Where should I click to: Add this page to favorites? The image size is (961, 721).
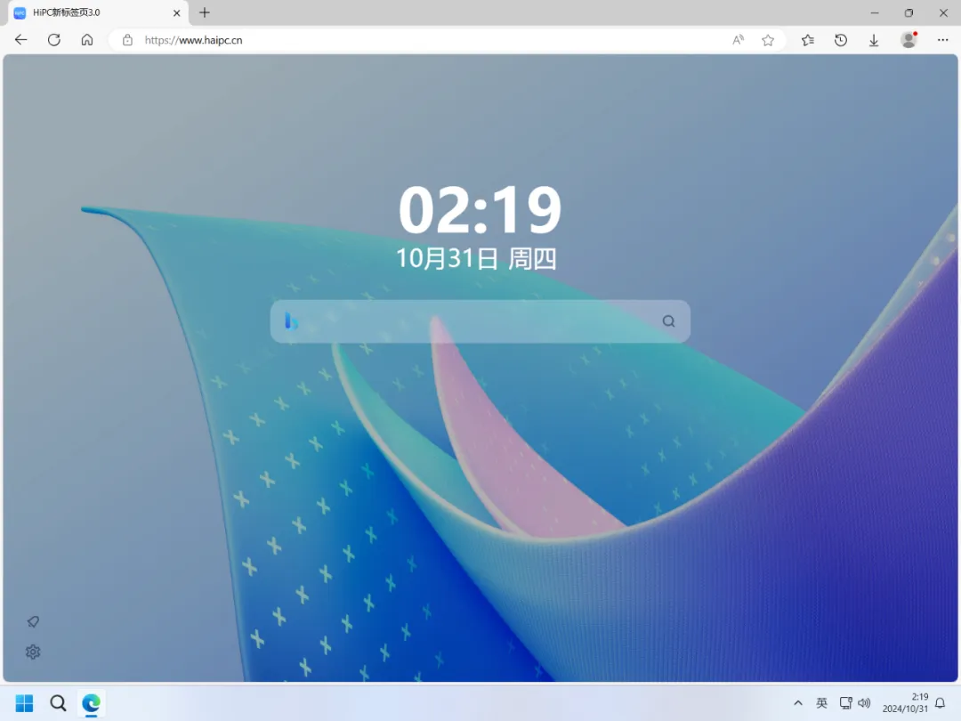click(x=768, y=40)
